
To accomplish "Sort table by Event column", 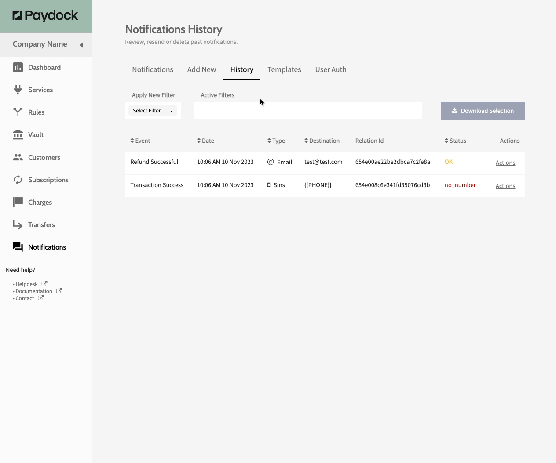I will pyautogui.click(x=140, y=141).
